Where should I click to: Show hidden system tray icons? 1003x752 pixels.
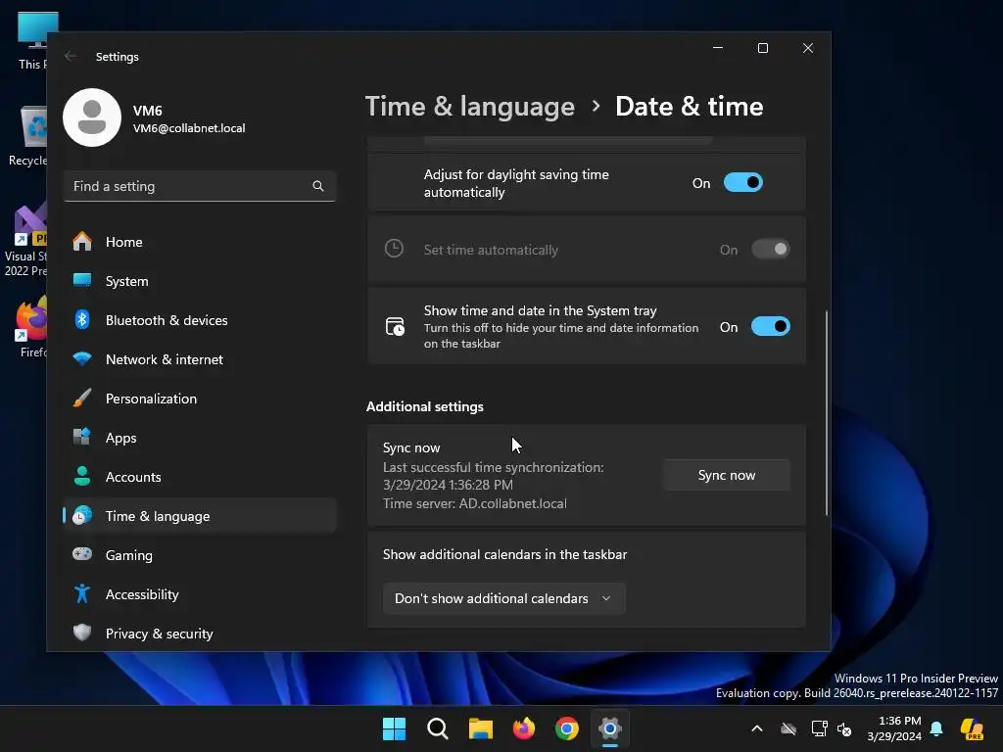(757, 728)
